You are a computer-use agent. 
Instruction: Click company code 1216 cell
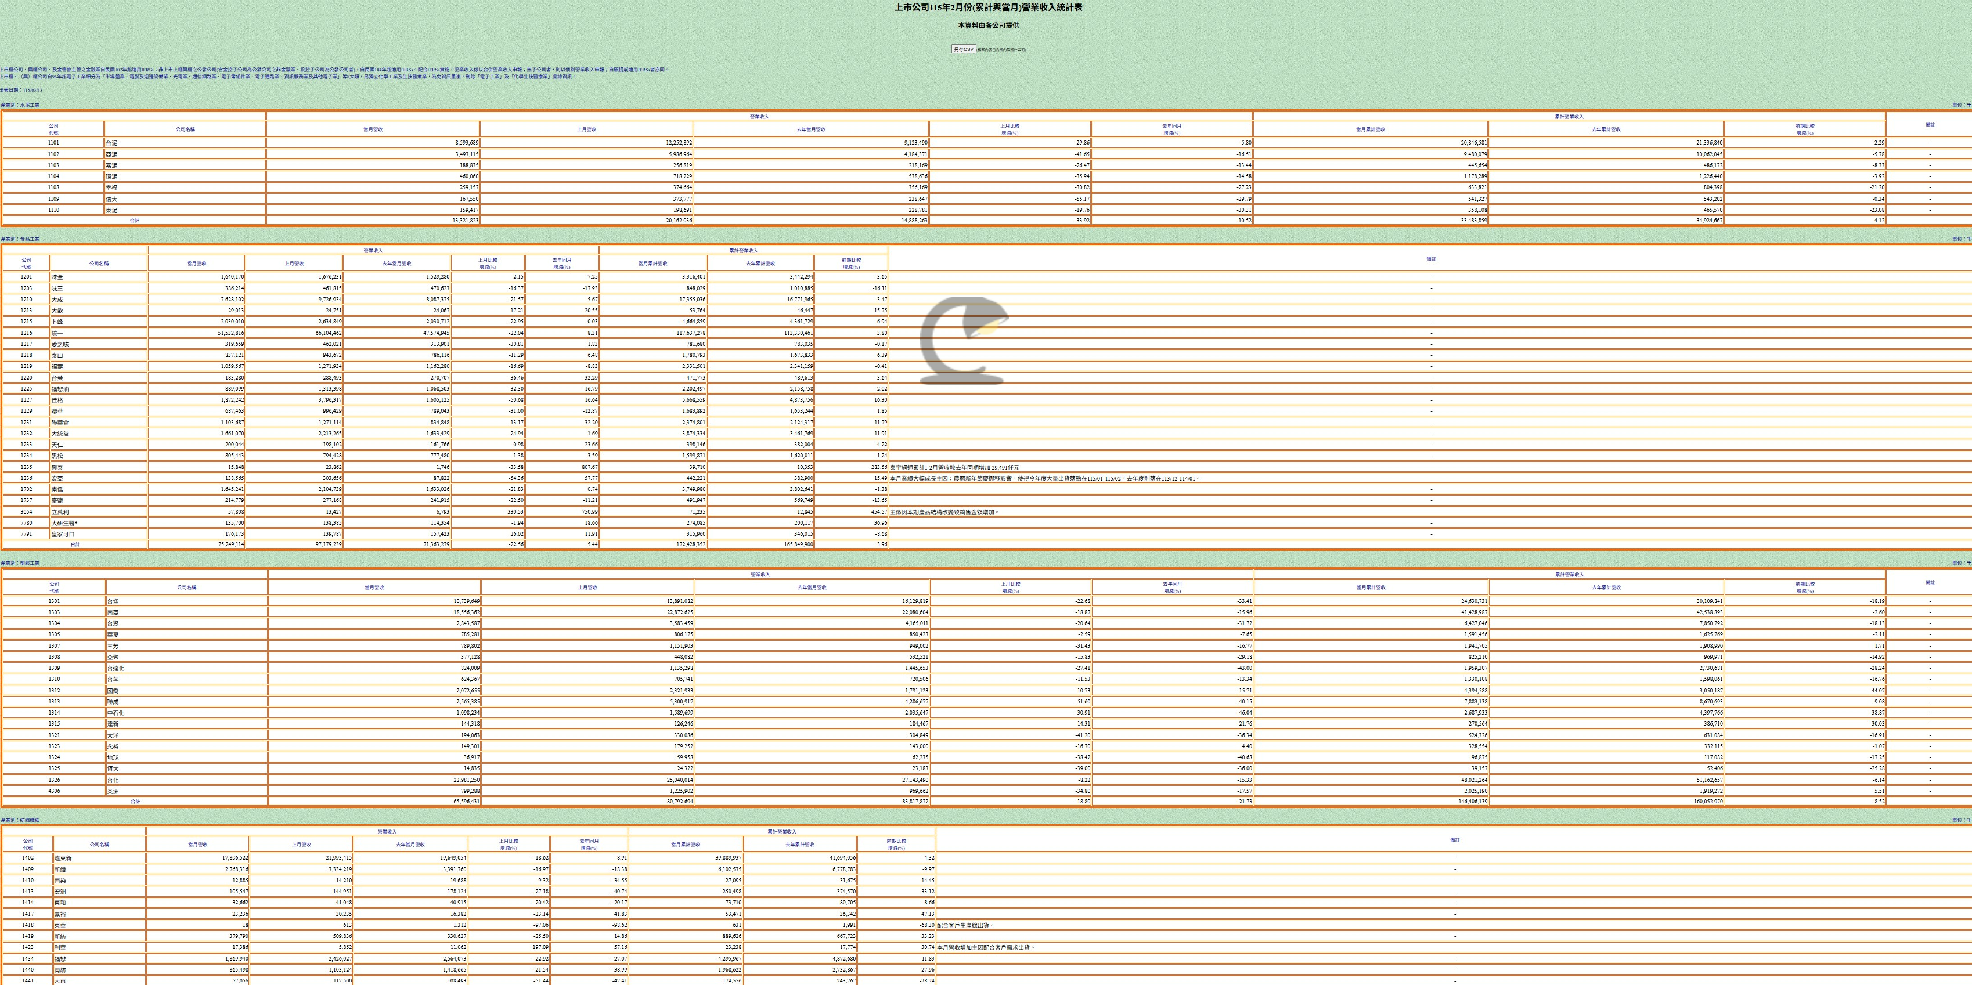tap(27, 333)
